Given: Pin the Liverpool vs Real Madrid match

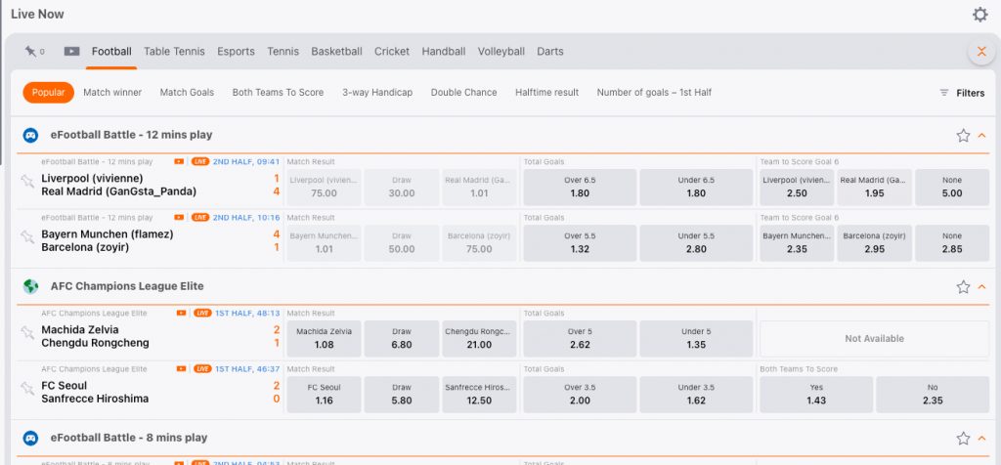Looking at the screenshot, I should [26, 181].
